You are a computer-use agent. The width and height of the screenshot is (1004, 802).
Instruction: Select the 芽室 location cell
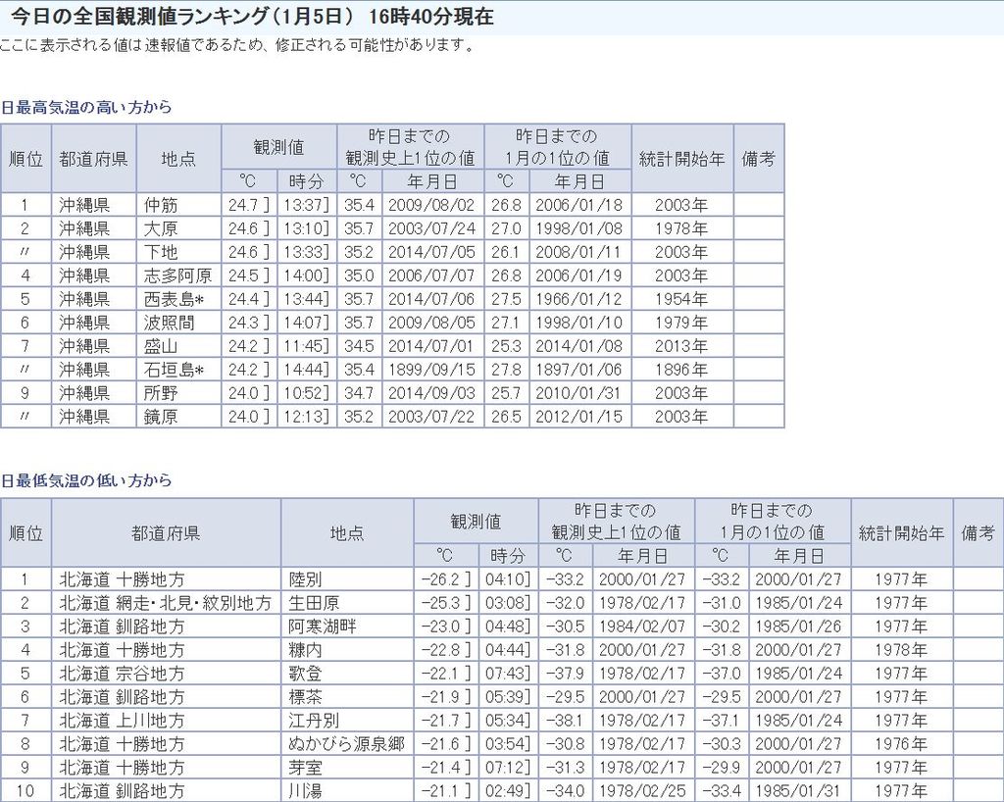pos(306,768)
